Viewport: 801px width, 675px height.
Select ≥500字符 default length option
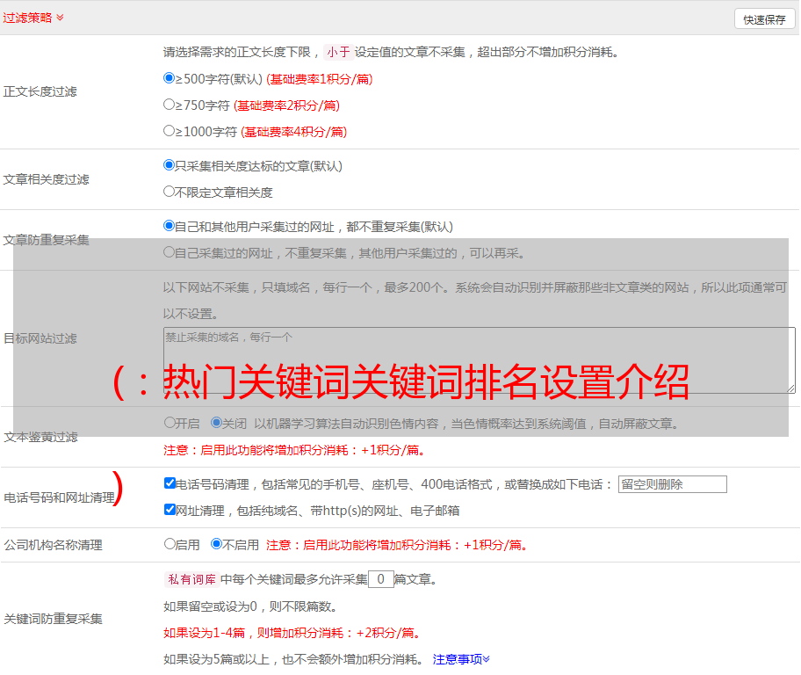(170, 78)
